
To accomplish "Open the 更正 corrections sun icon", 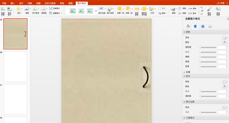I will click(x=18, y=9).
